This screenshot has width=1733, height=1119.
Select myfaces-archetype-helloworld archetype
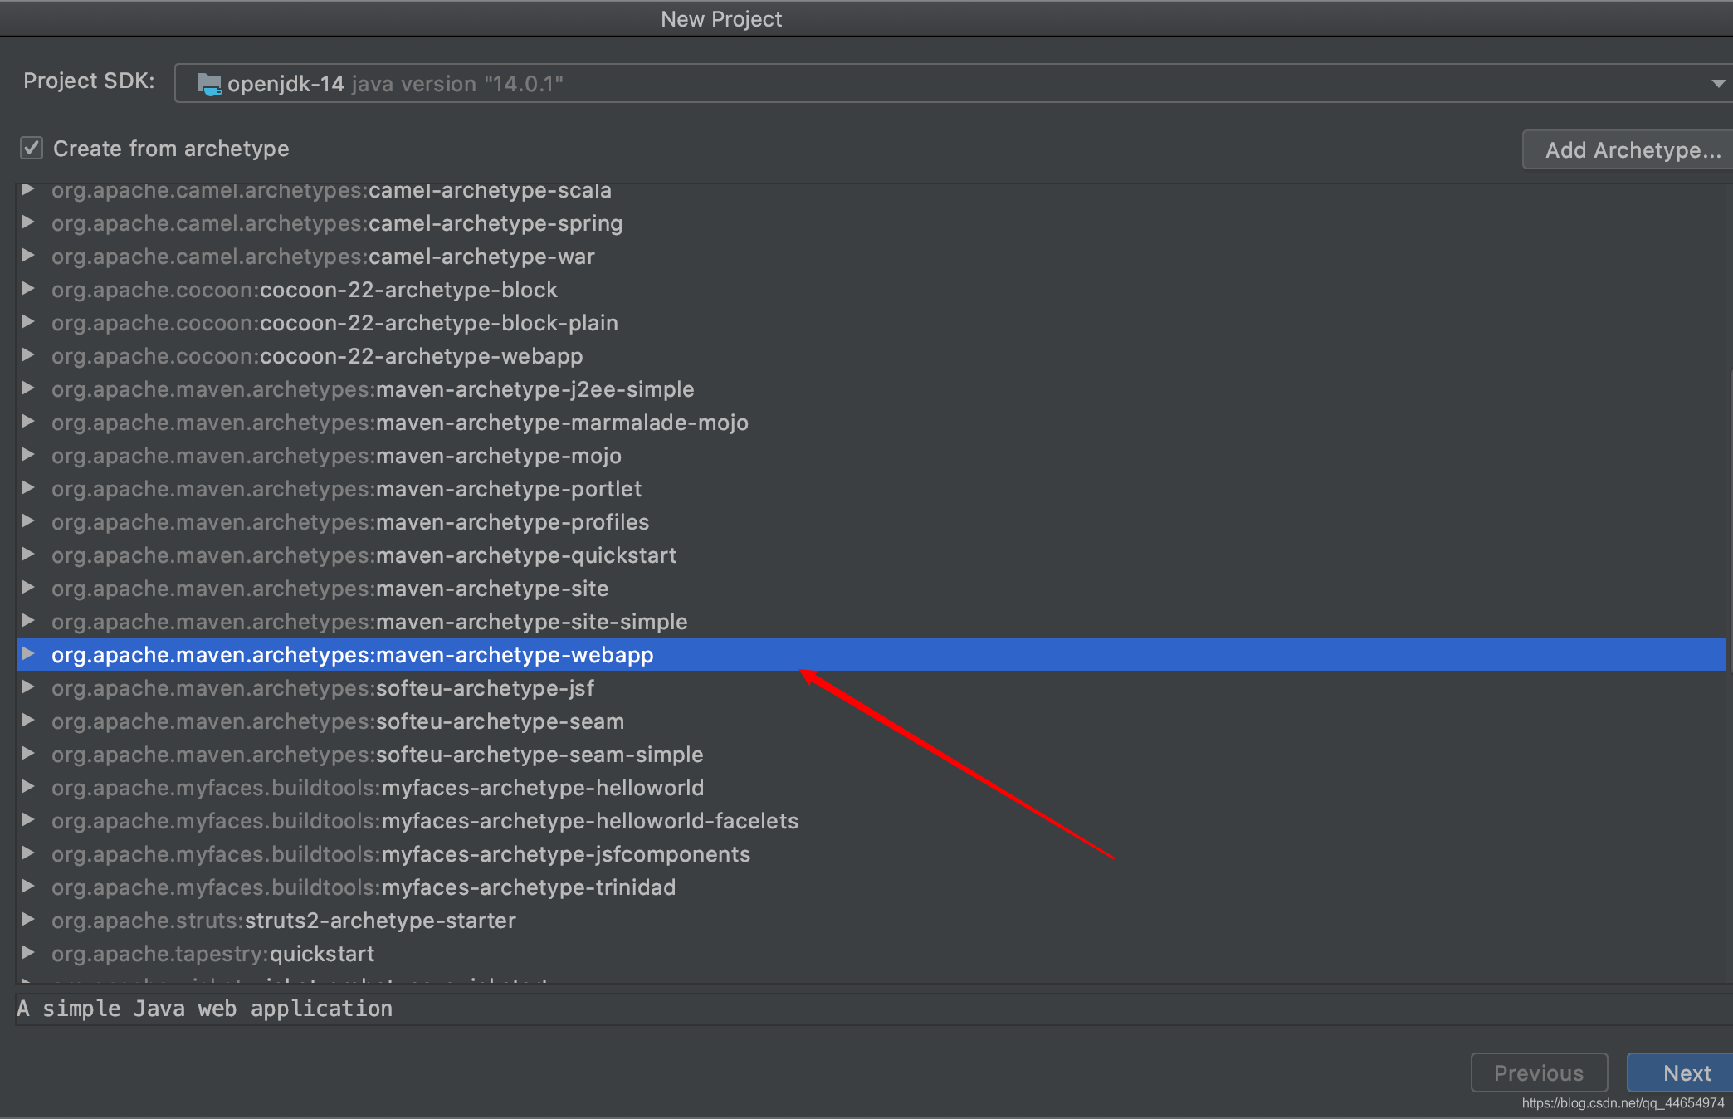point(378,788)
